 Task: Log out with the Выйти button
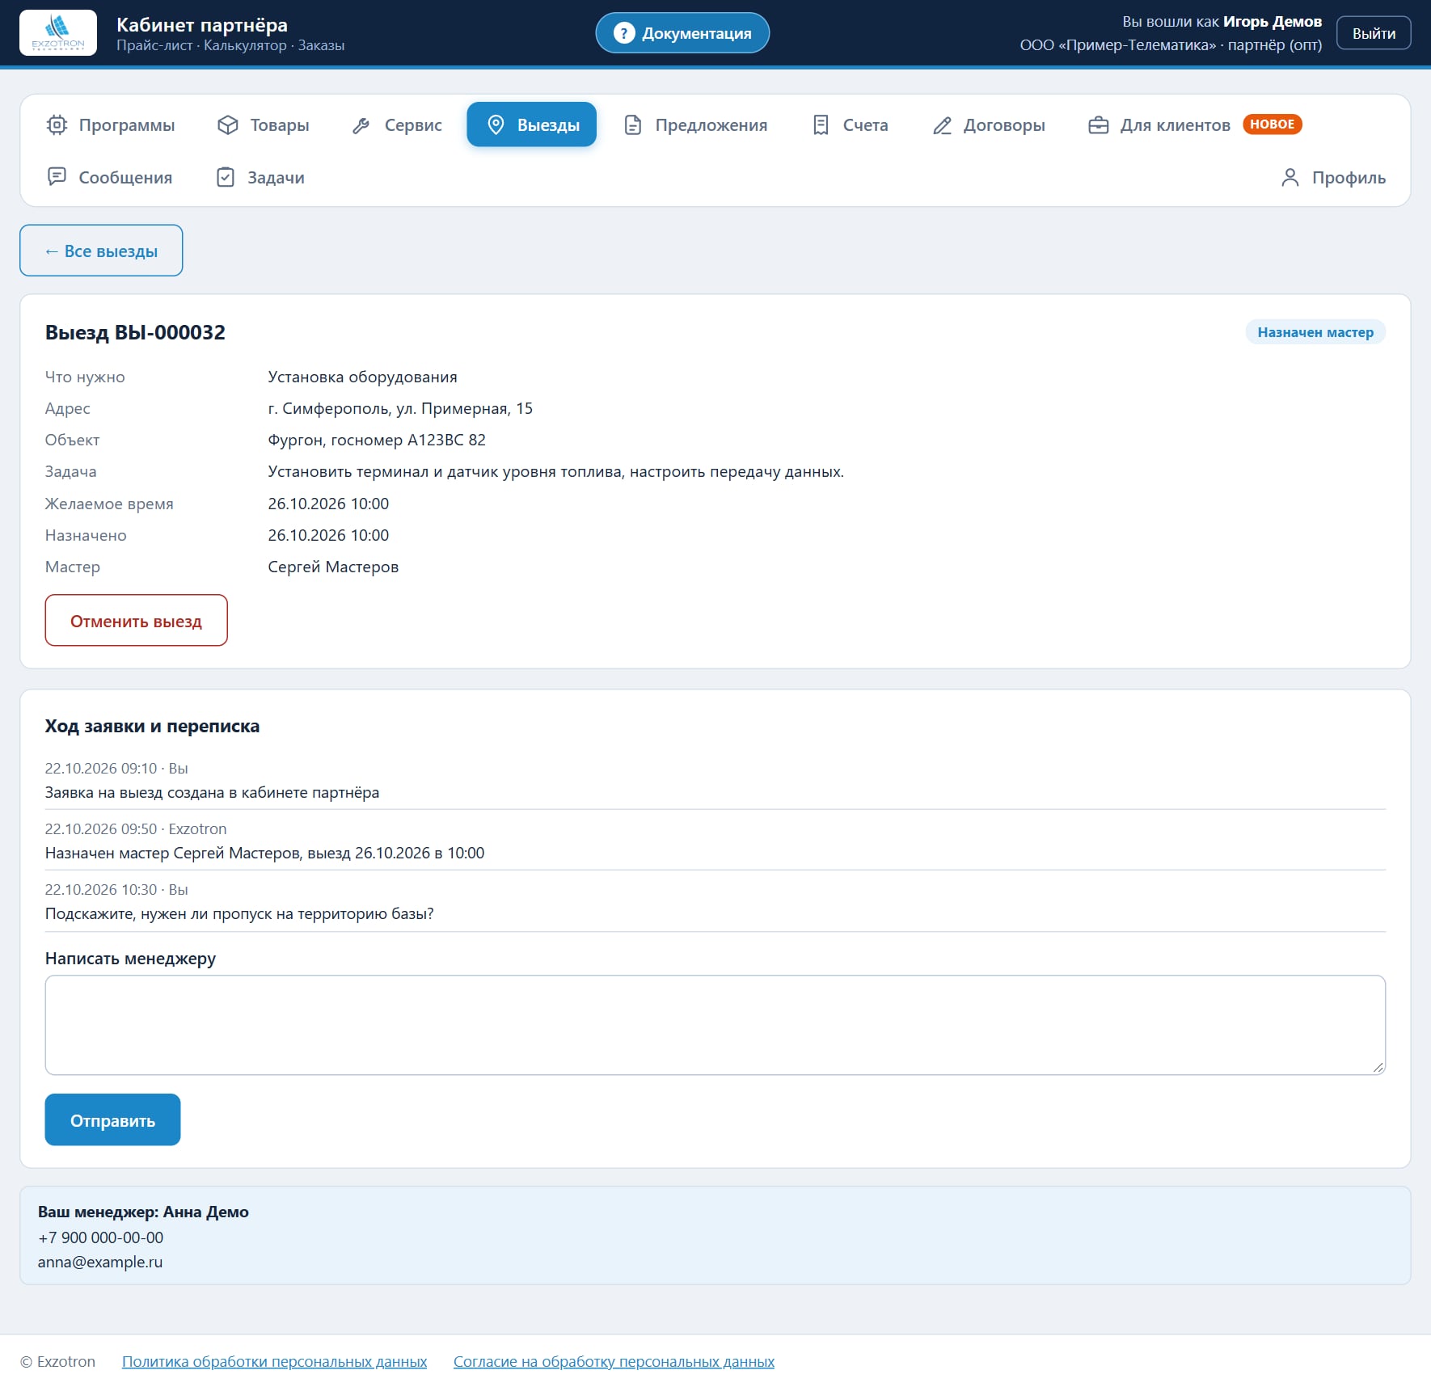(x=1374, y=33)
